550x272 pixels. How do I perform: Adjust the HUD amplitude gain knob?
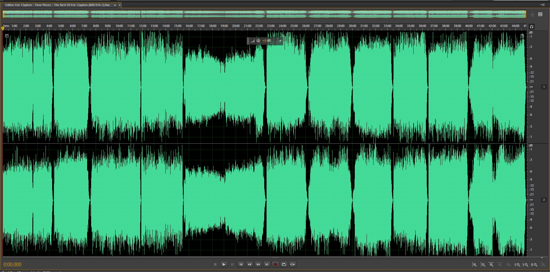coord(258,41)
